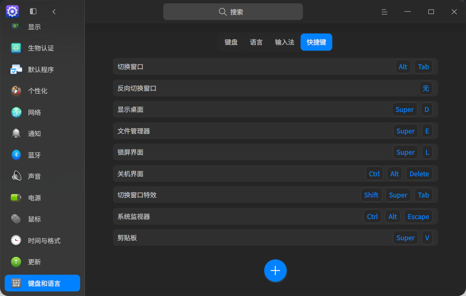
Task: Click the Keyboard and Language keyboard icon
Action: 16,283
